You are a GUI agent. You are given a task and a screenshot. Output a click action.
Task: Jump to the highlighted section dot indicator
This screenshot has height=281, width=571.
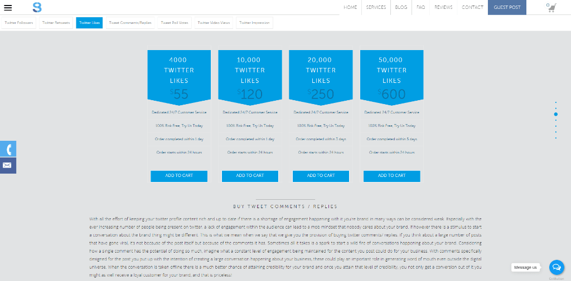(556, 114)
